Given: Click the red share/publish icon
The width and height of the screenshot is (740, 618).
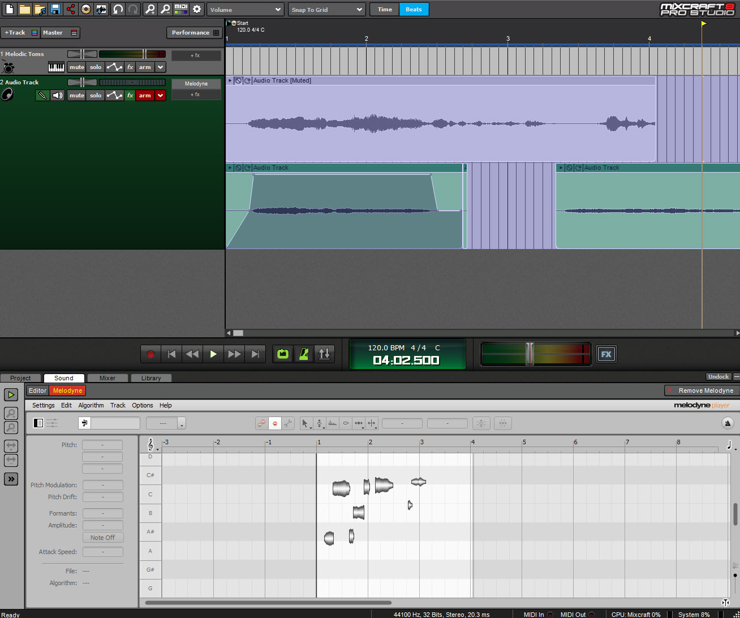Looking at the screenshot, I should pos(71,9).
